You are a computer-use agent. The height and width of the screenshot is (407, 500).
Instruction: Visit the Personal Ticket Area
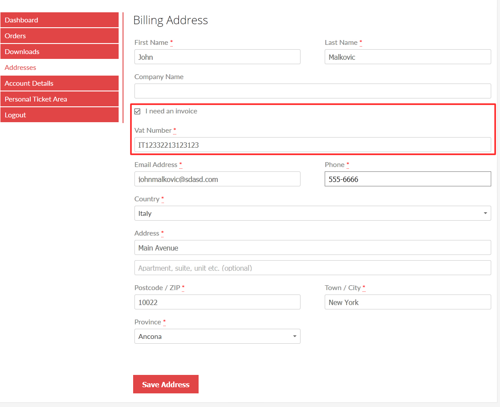point(59,99)
